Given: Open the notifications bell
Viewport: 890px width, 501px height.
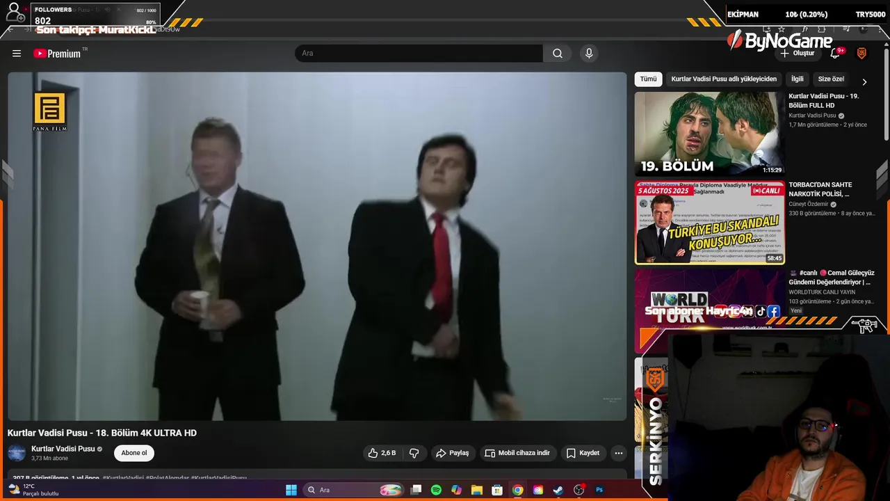Looking at the screenshot, I should pyautogui.click(x=836, y=54).
